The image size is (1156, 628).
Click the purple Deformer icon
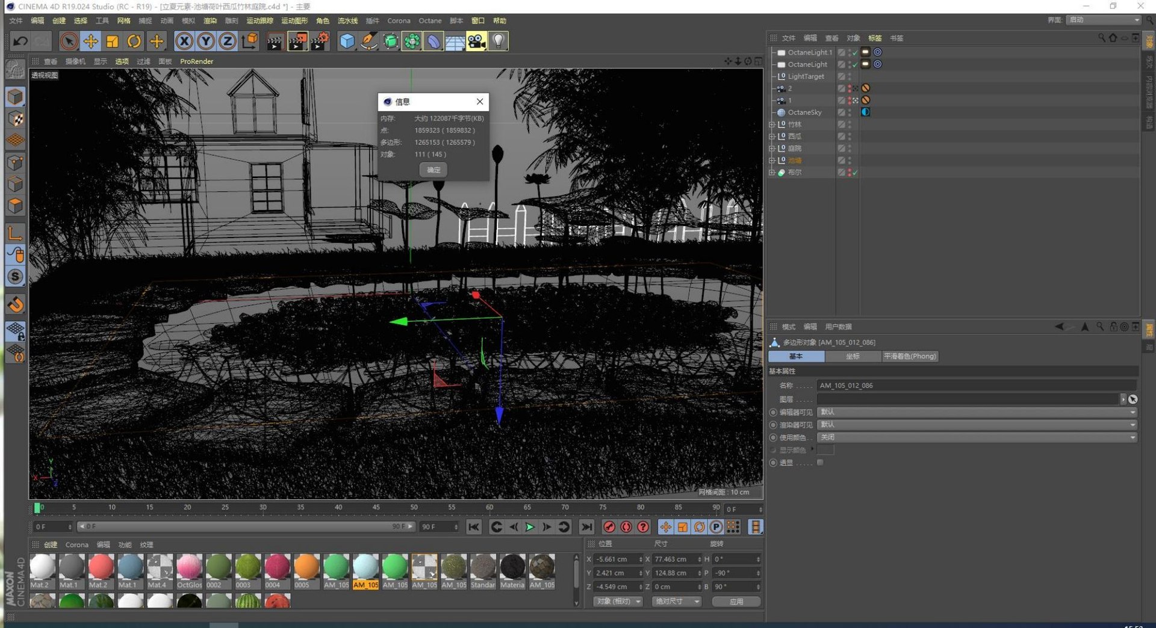(x=433, y=41)
